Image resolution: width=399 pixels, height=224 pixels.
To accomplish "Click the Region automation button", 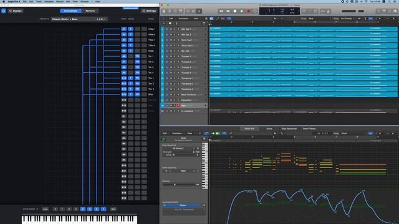I will point(183,205).
